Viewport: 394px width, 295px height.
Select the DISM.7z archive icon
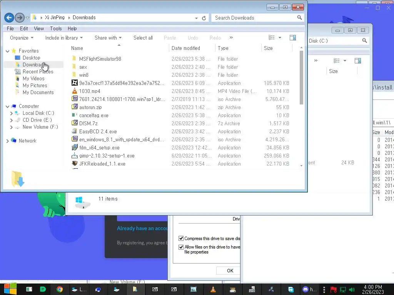point(74,123)
